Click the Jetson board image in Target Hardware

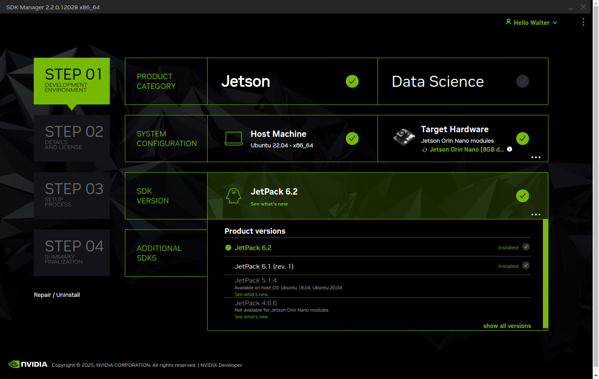click(404, 137)
